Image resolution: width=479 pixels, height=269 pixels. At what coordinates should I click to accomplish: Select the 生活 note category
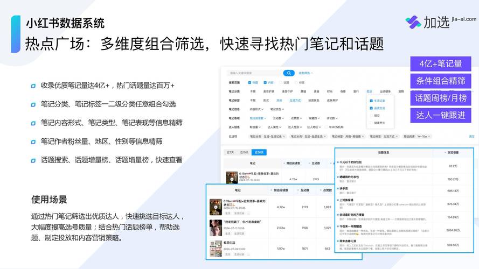[369, 91]
